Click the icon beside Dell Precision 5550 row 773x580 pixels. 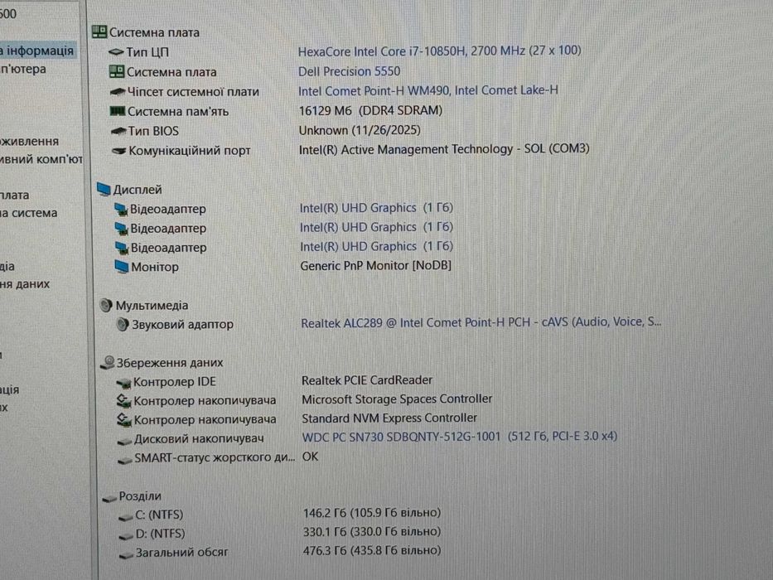click(x=116, y=71)
